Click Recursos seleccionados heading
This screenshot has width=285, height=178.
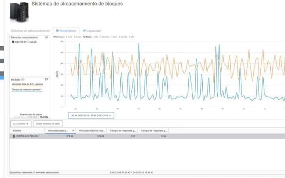point(25,38)
